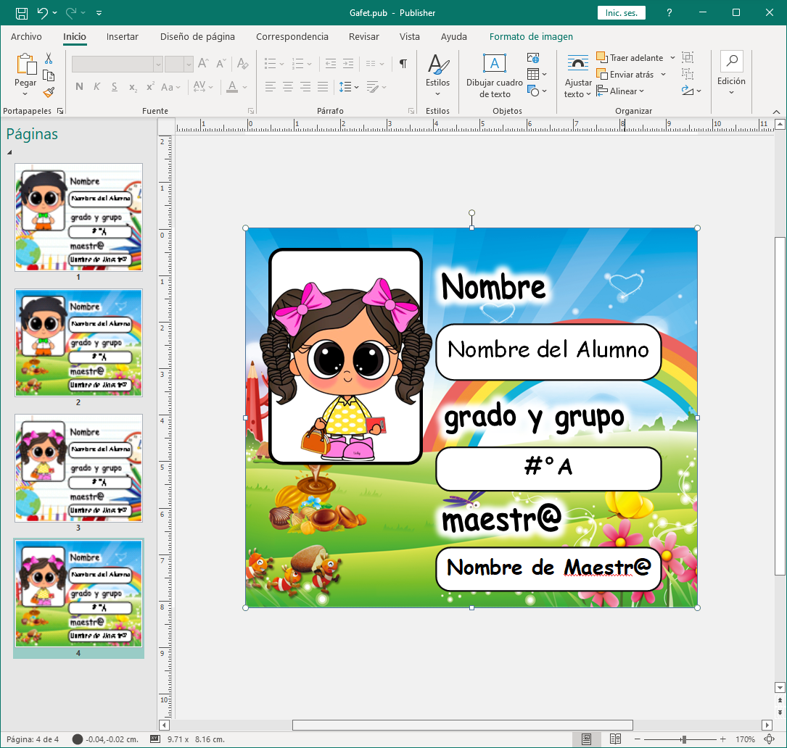Open the Insertar tab

(123, 36)
